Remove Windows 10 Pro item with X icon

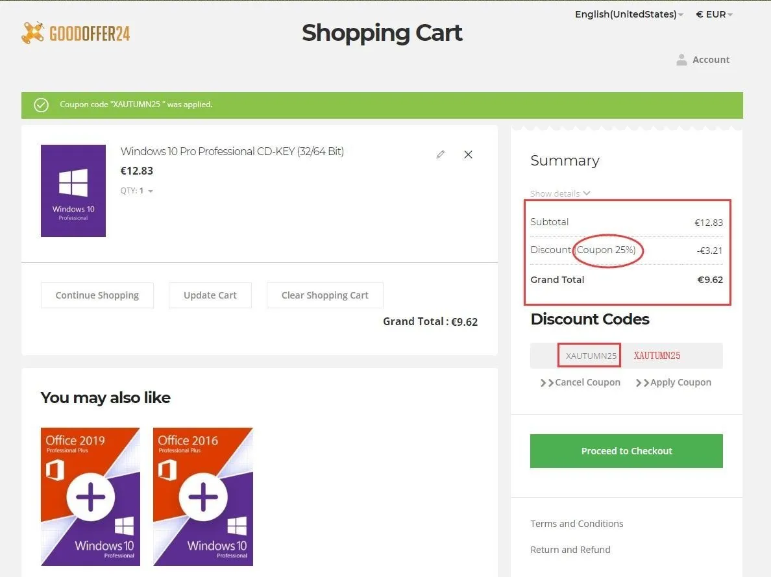pos(468,154)
